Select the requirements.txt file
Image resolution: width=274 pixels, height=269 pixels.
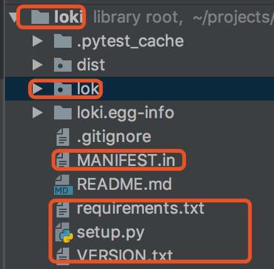[x=141, y=209]
